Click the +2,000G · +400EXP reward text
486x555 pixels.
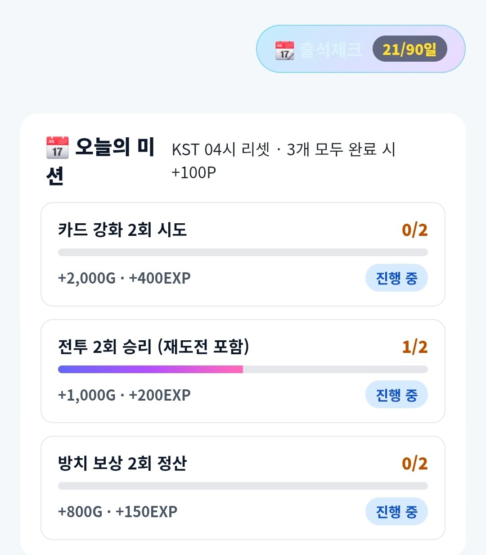pyautogui.click(x=124, y=278)
